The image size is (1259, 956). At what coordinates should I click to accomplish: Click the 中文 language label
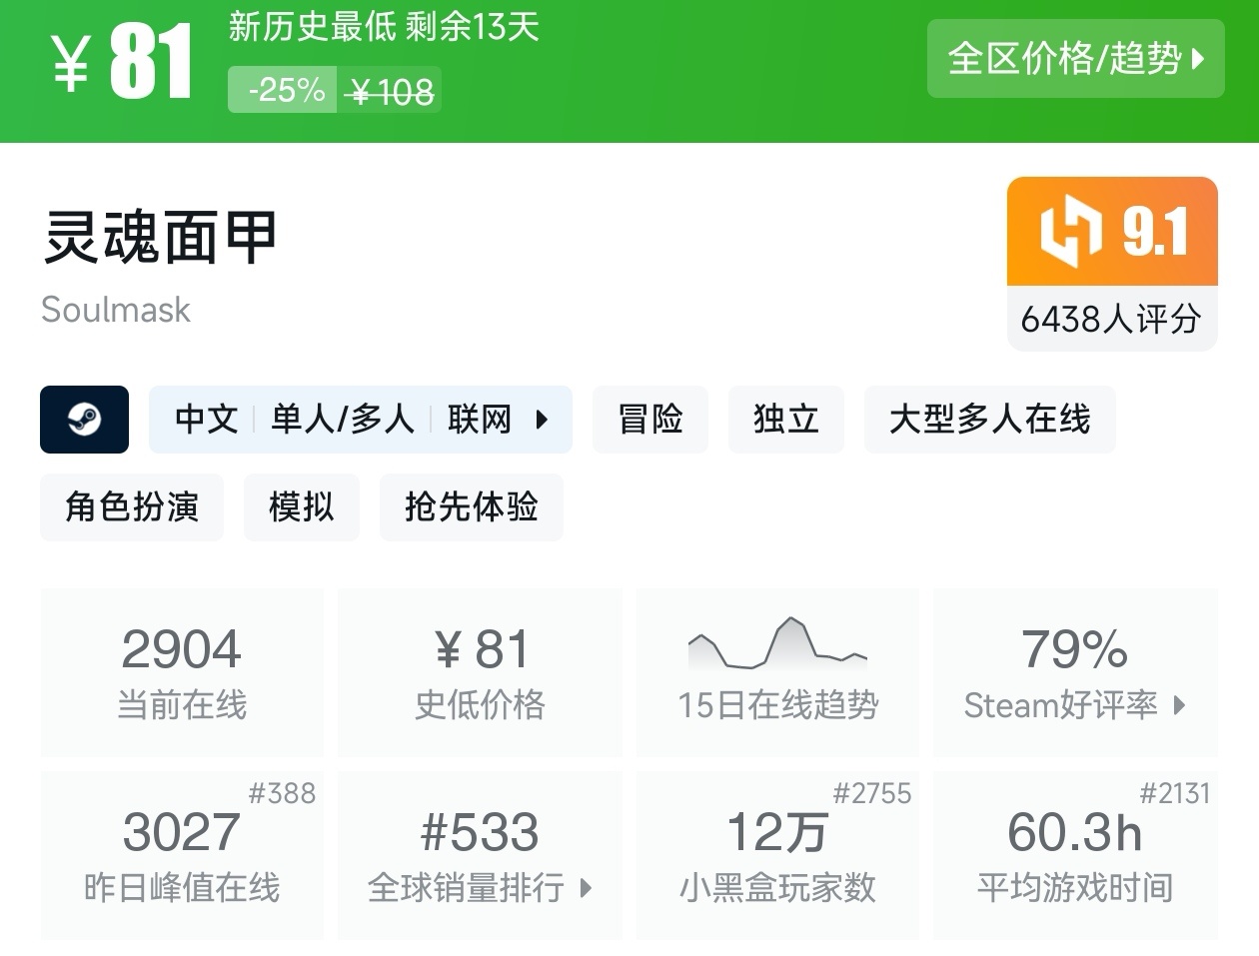pyautogui.click(x=206, y=420)
